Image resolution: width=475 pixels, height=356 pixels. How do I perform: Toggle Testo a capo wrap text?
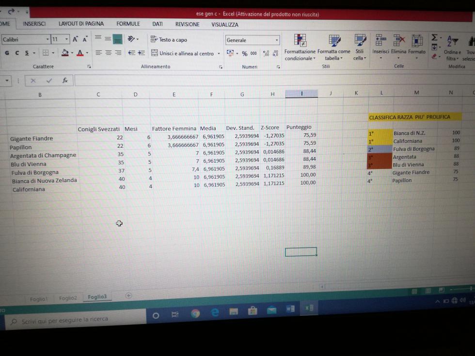pos(169,40)
